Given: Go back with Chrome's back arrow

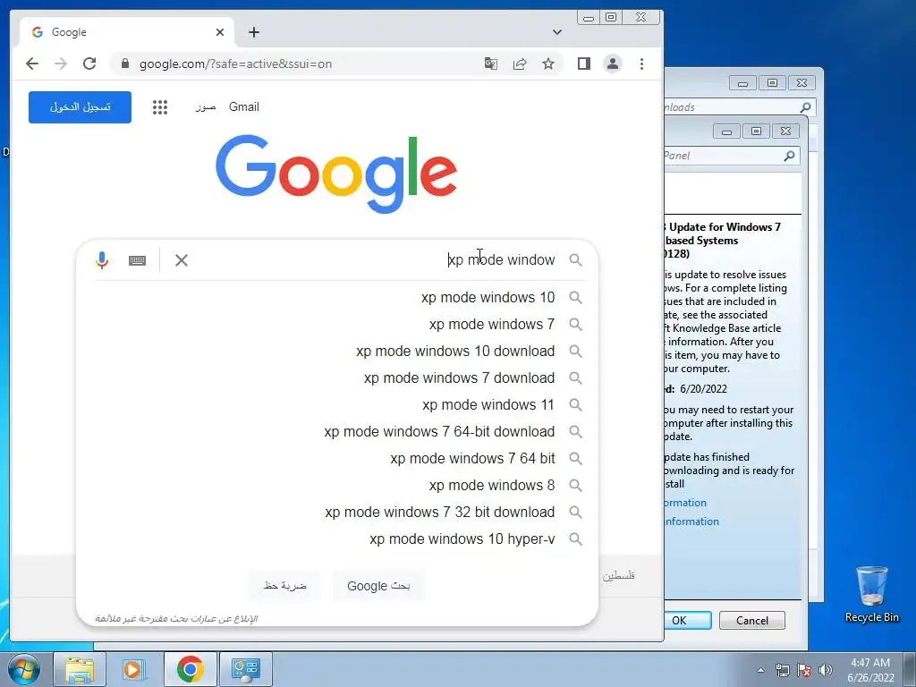Looking at the screenshot, I should (32, 64).
